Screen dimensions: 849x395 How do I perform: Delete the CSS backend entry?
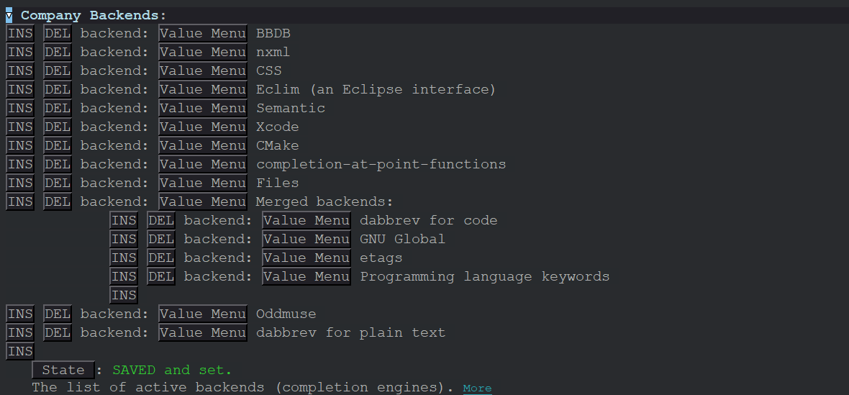(58, 71)
